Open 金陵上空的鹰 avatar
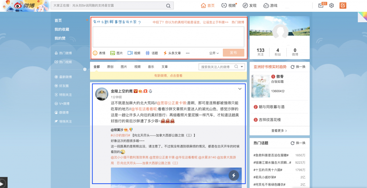This screenshot has width=367, height=188. tap(101, 94)
